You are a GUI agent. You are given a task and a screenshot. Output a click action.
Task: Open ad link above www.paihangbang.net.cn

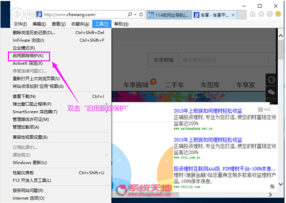[x=208, y=111]
